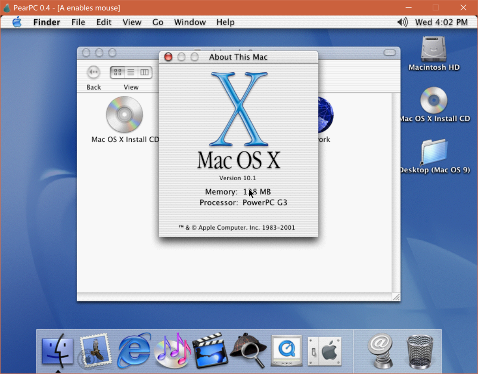
Task: Open the Apple menu
Action: pyautogui.click(x=17, y=21)
